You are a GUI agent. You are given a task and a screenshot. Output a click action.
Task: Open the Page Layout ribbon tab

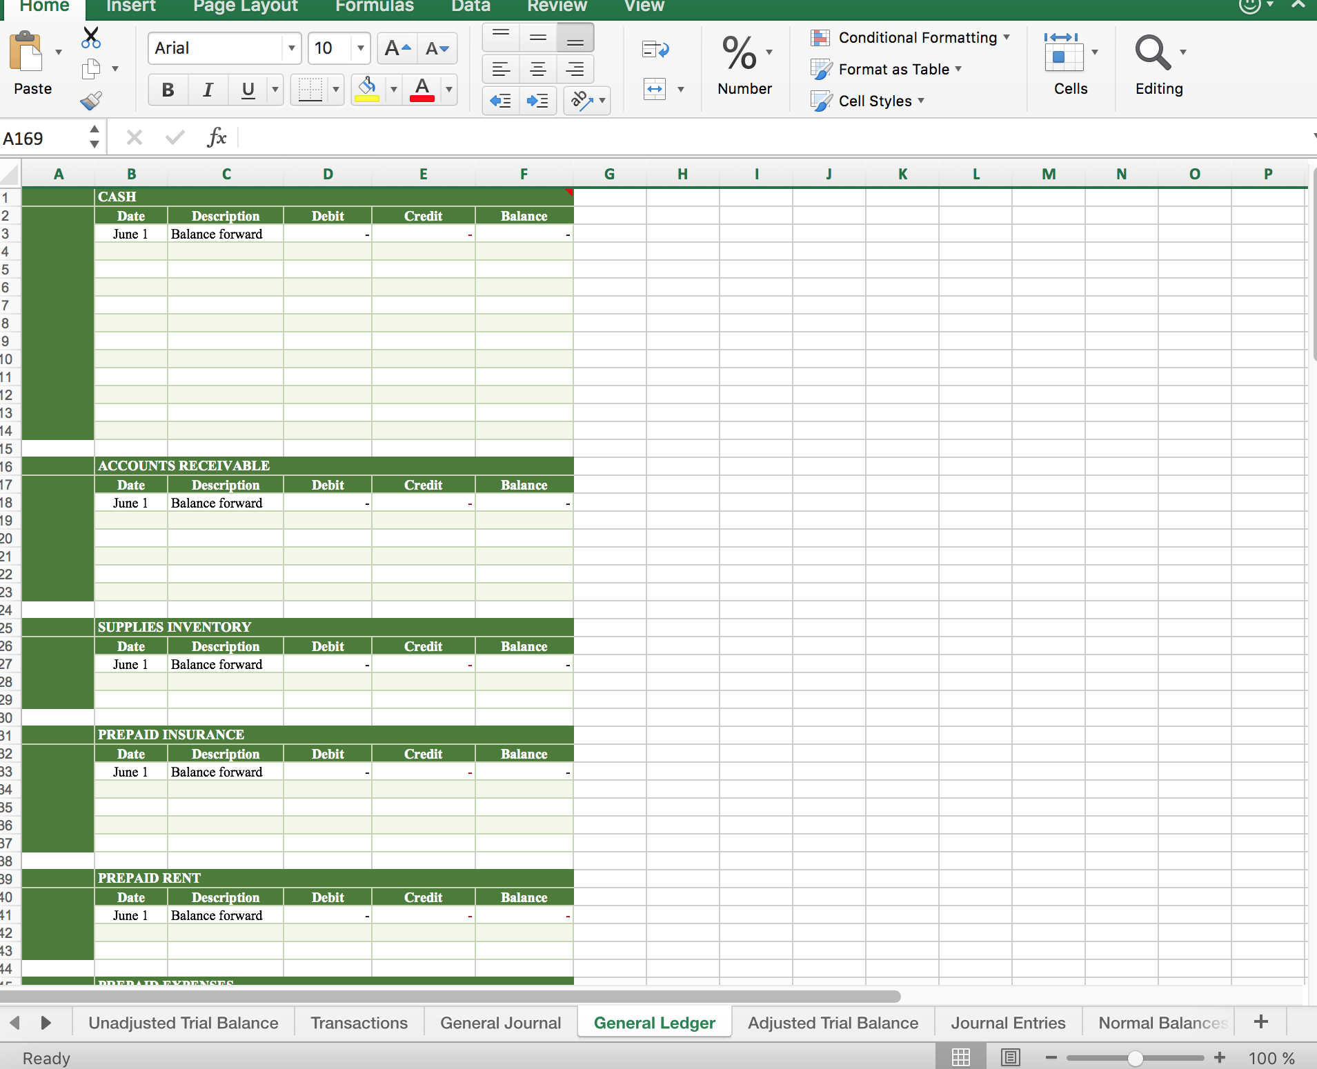(246, 7)
